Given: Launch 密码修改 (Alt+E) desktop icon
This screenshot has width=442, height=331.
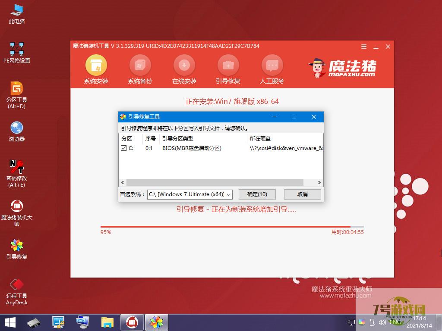Looking at the screenshot, I should (17, 174).
